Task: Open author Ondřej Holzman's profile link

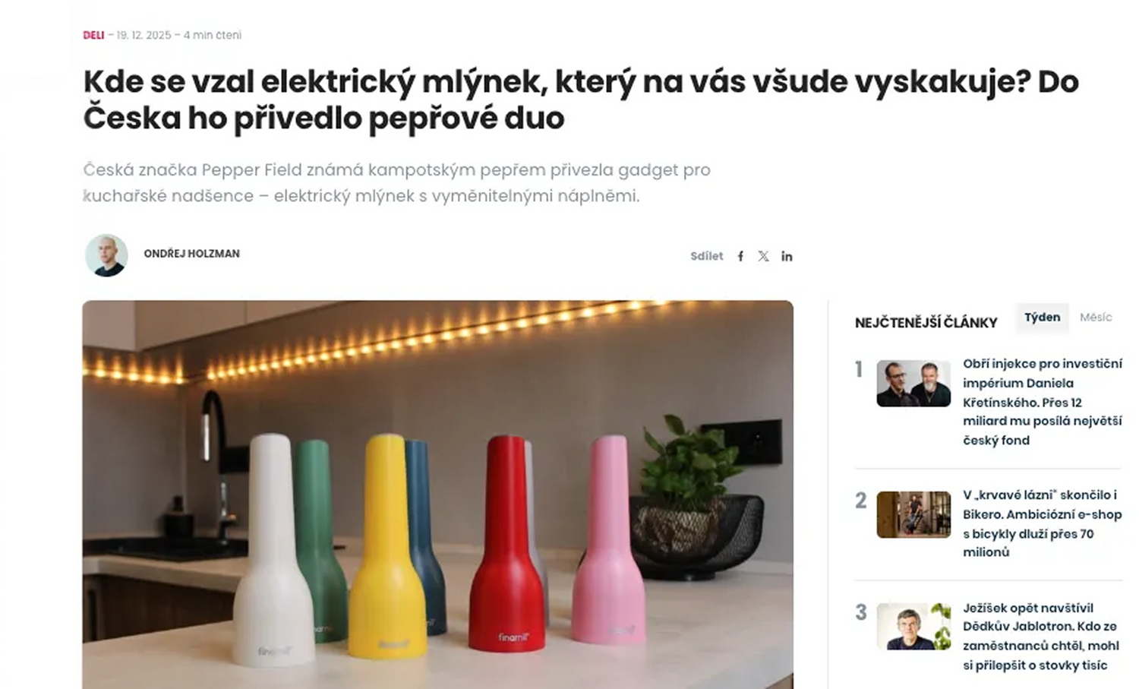Action: tap(191, 254)
